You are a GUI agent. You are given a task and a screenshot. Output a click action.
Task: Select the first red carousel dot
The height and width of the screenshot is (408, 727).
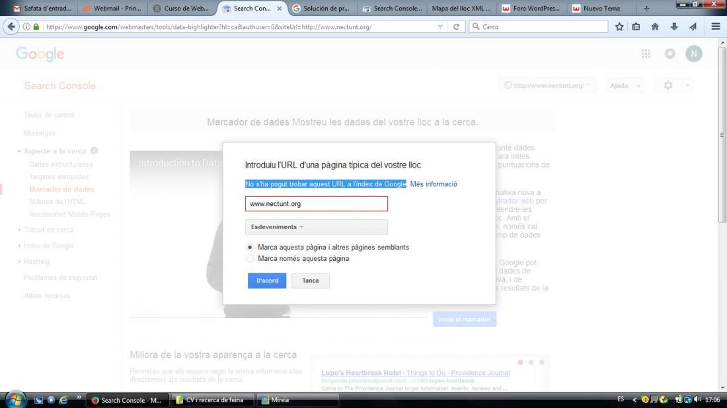click(x=520, y=362)
